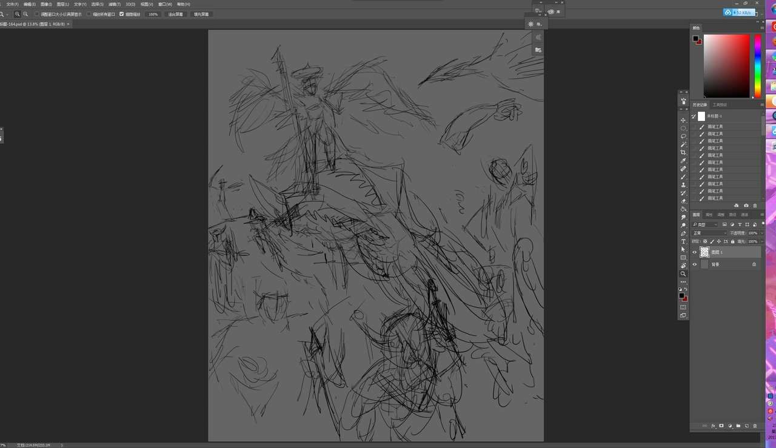This screenshot has height=448, width=776.
Task: Select the Lasso tool
Action: point(683,136)
